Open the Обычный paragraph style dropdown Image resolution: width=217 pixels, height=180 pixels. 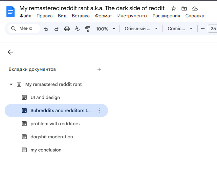(x=141, y=29)
